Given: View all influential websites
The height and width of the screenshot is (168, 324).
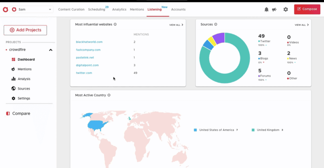Looking at the screenshot, I should click(176, 25).
